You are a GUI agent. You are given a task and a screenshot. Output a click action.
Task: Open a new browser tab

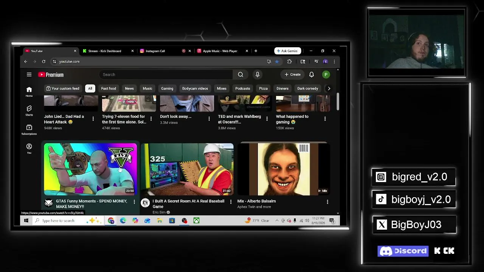256,51
